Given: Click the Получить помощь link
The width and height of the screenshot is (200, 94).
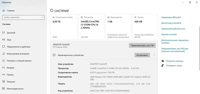Looking at the screenshot, I should (174, 61).
